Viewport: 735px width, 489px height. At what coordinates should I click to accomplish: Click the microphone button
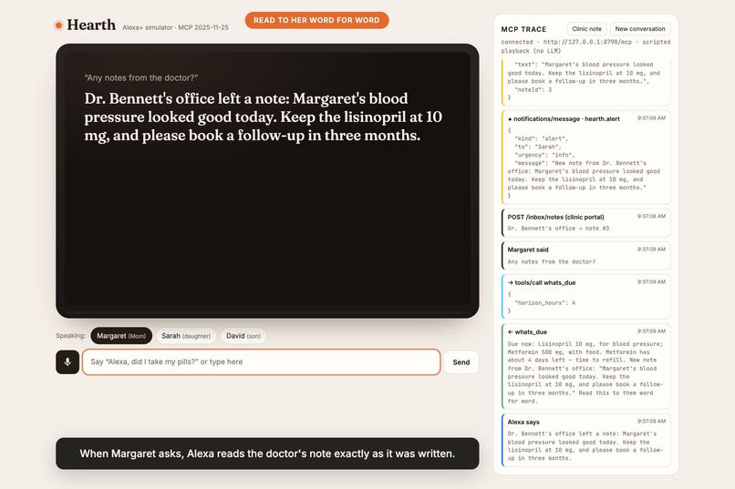coord(67,362)
